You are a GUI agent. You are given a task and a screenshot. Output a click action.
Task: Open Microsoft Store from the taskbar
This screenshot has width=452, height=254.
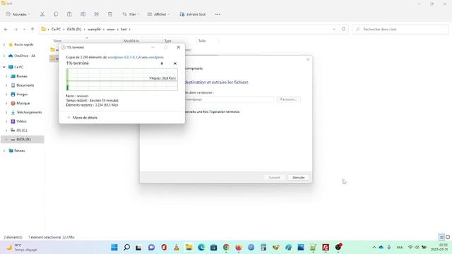[x=213, y=248]
